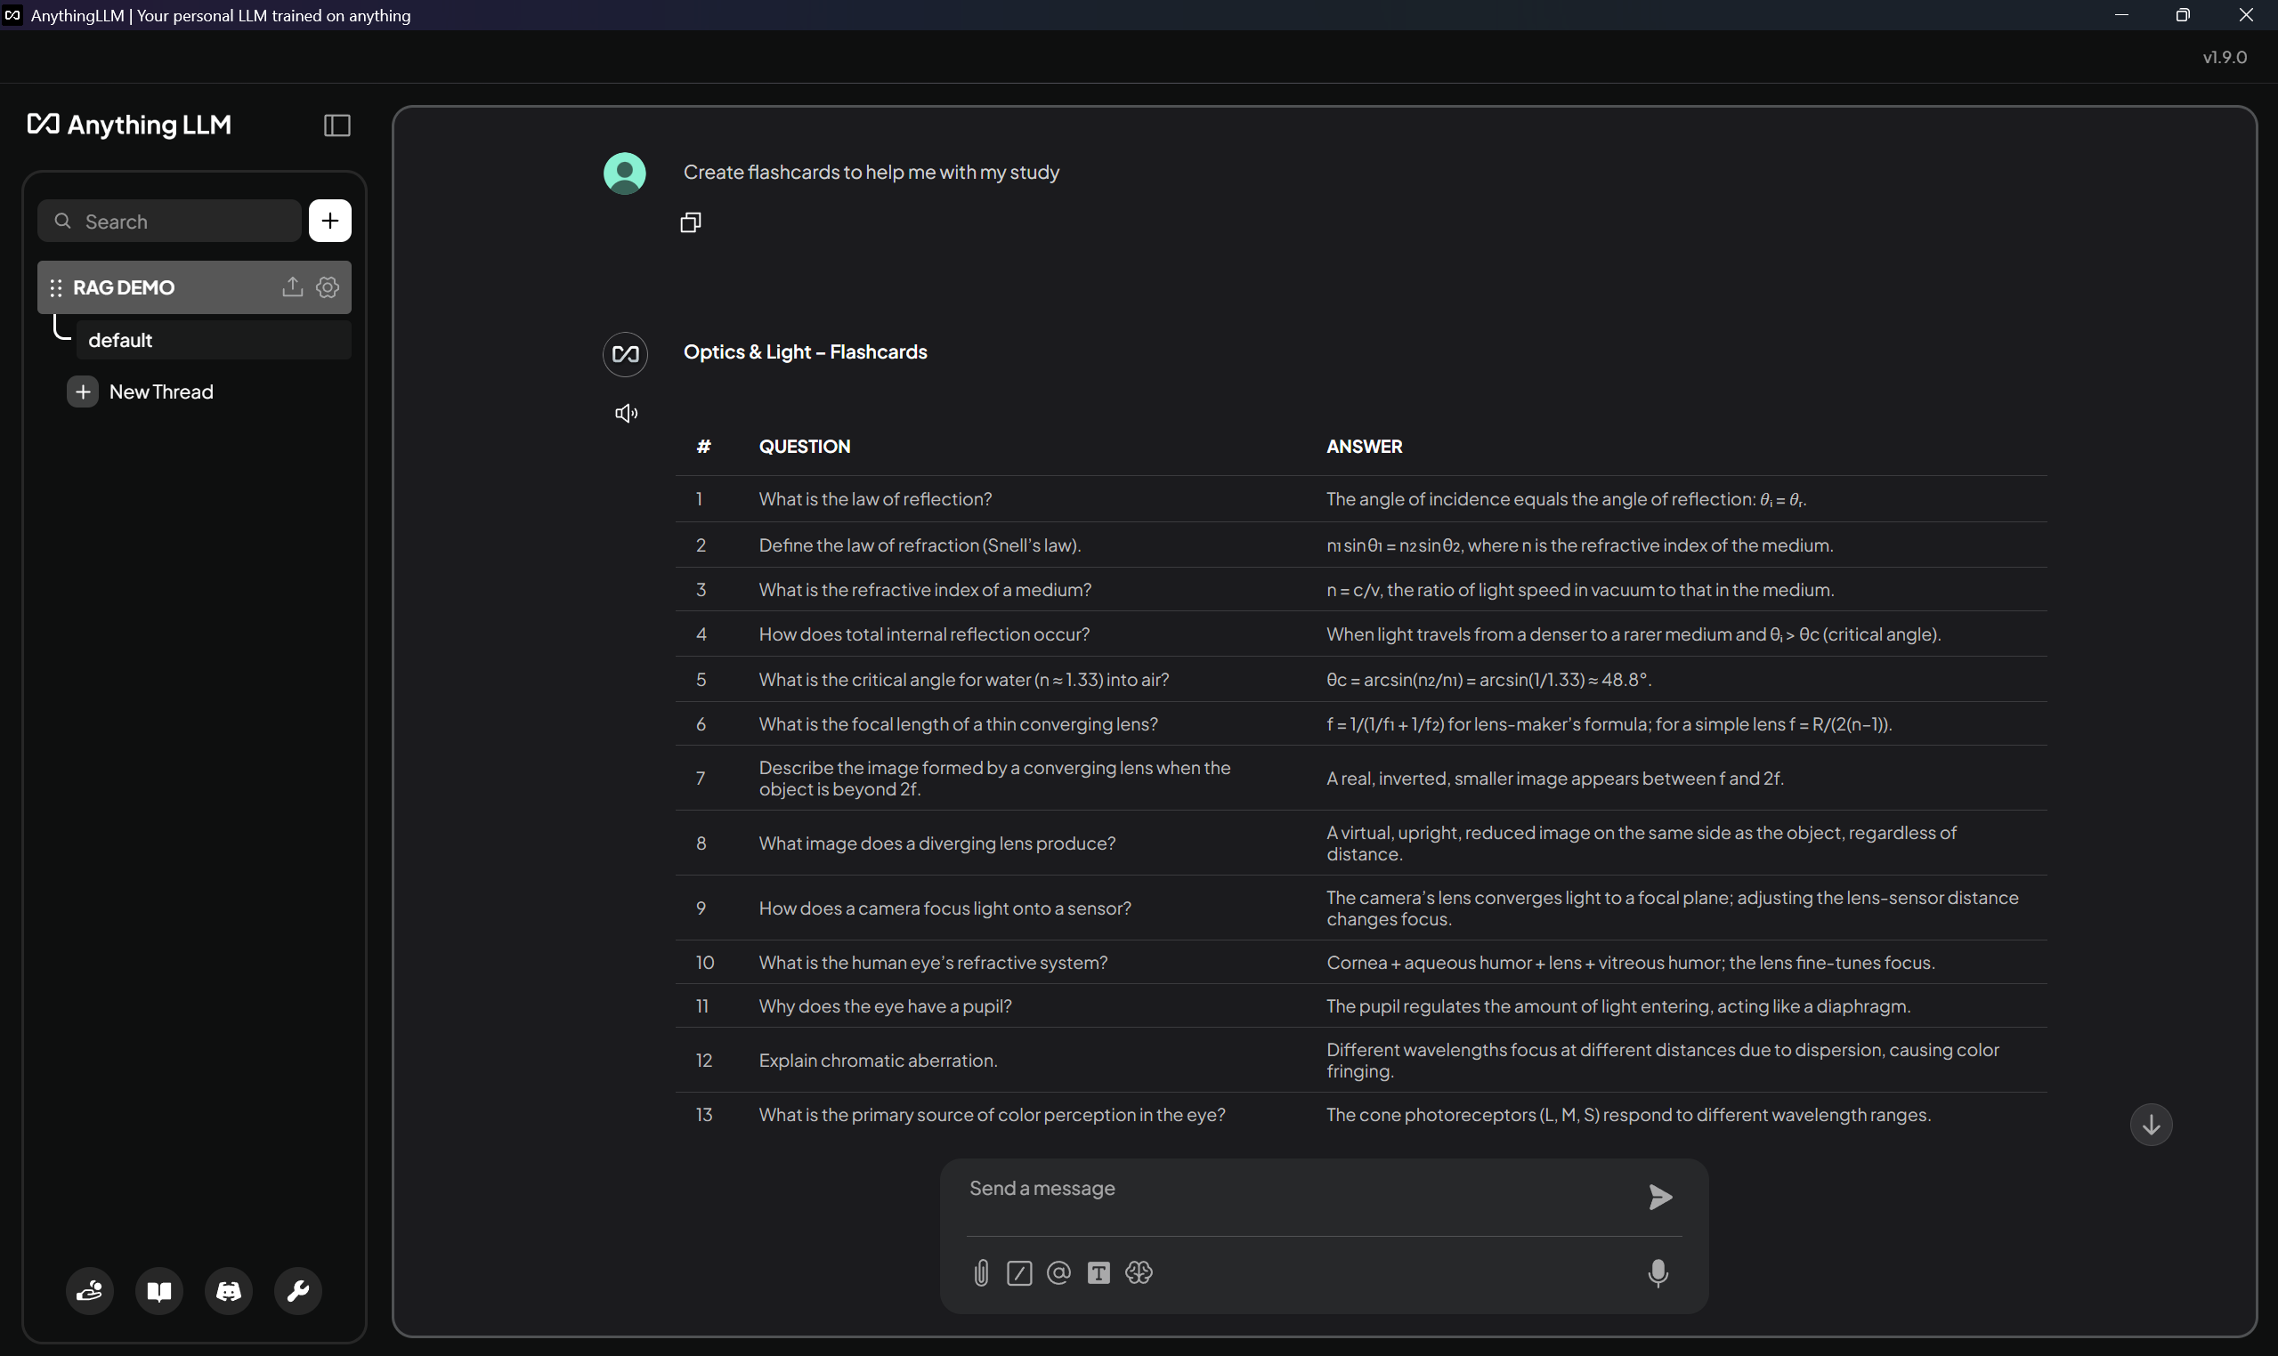Copy the user message with copy icon
The image size is (2278, 1356).
690,223
